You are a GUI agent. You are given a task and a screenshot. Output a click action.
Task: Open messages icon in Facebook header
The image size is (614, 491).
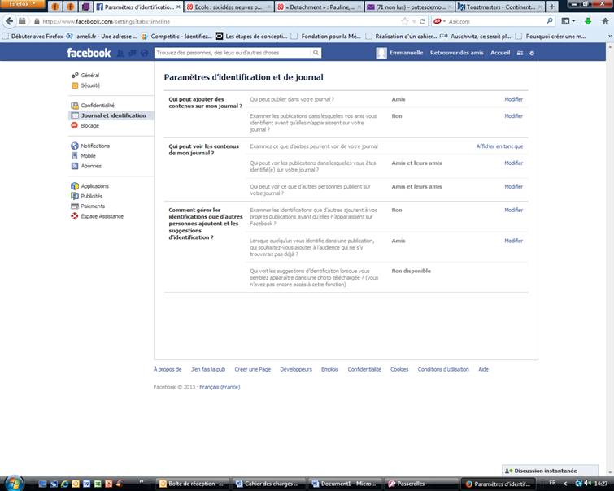(133, 53)
